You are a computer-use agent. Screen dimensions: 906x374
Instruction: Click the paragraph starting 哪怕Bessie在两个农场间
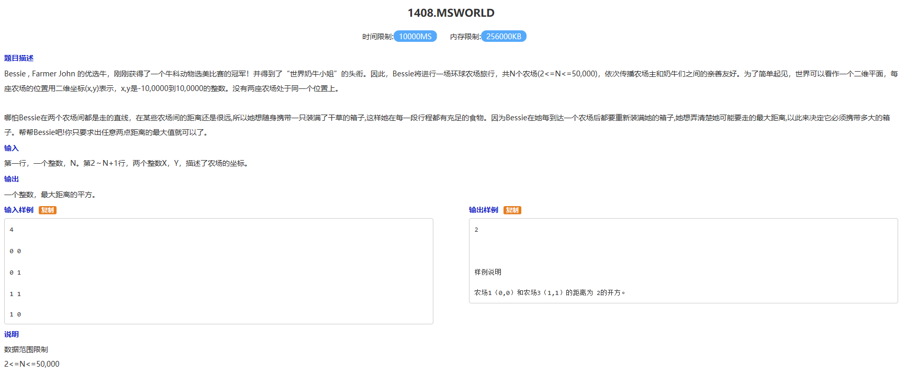[x=448, y=125]
